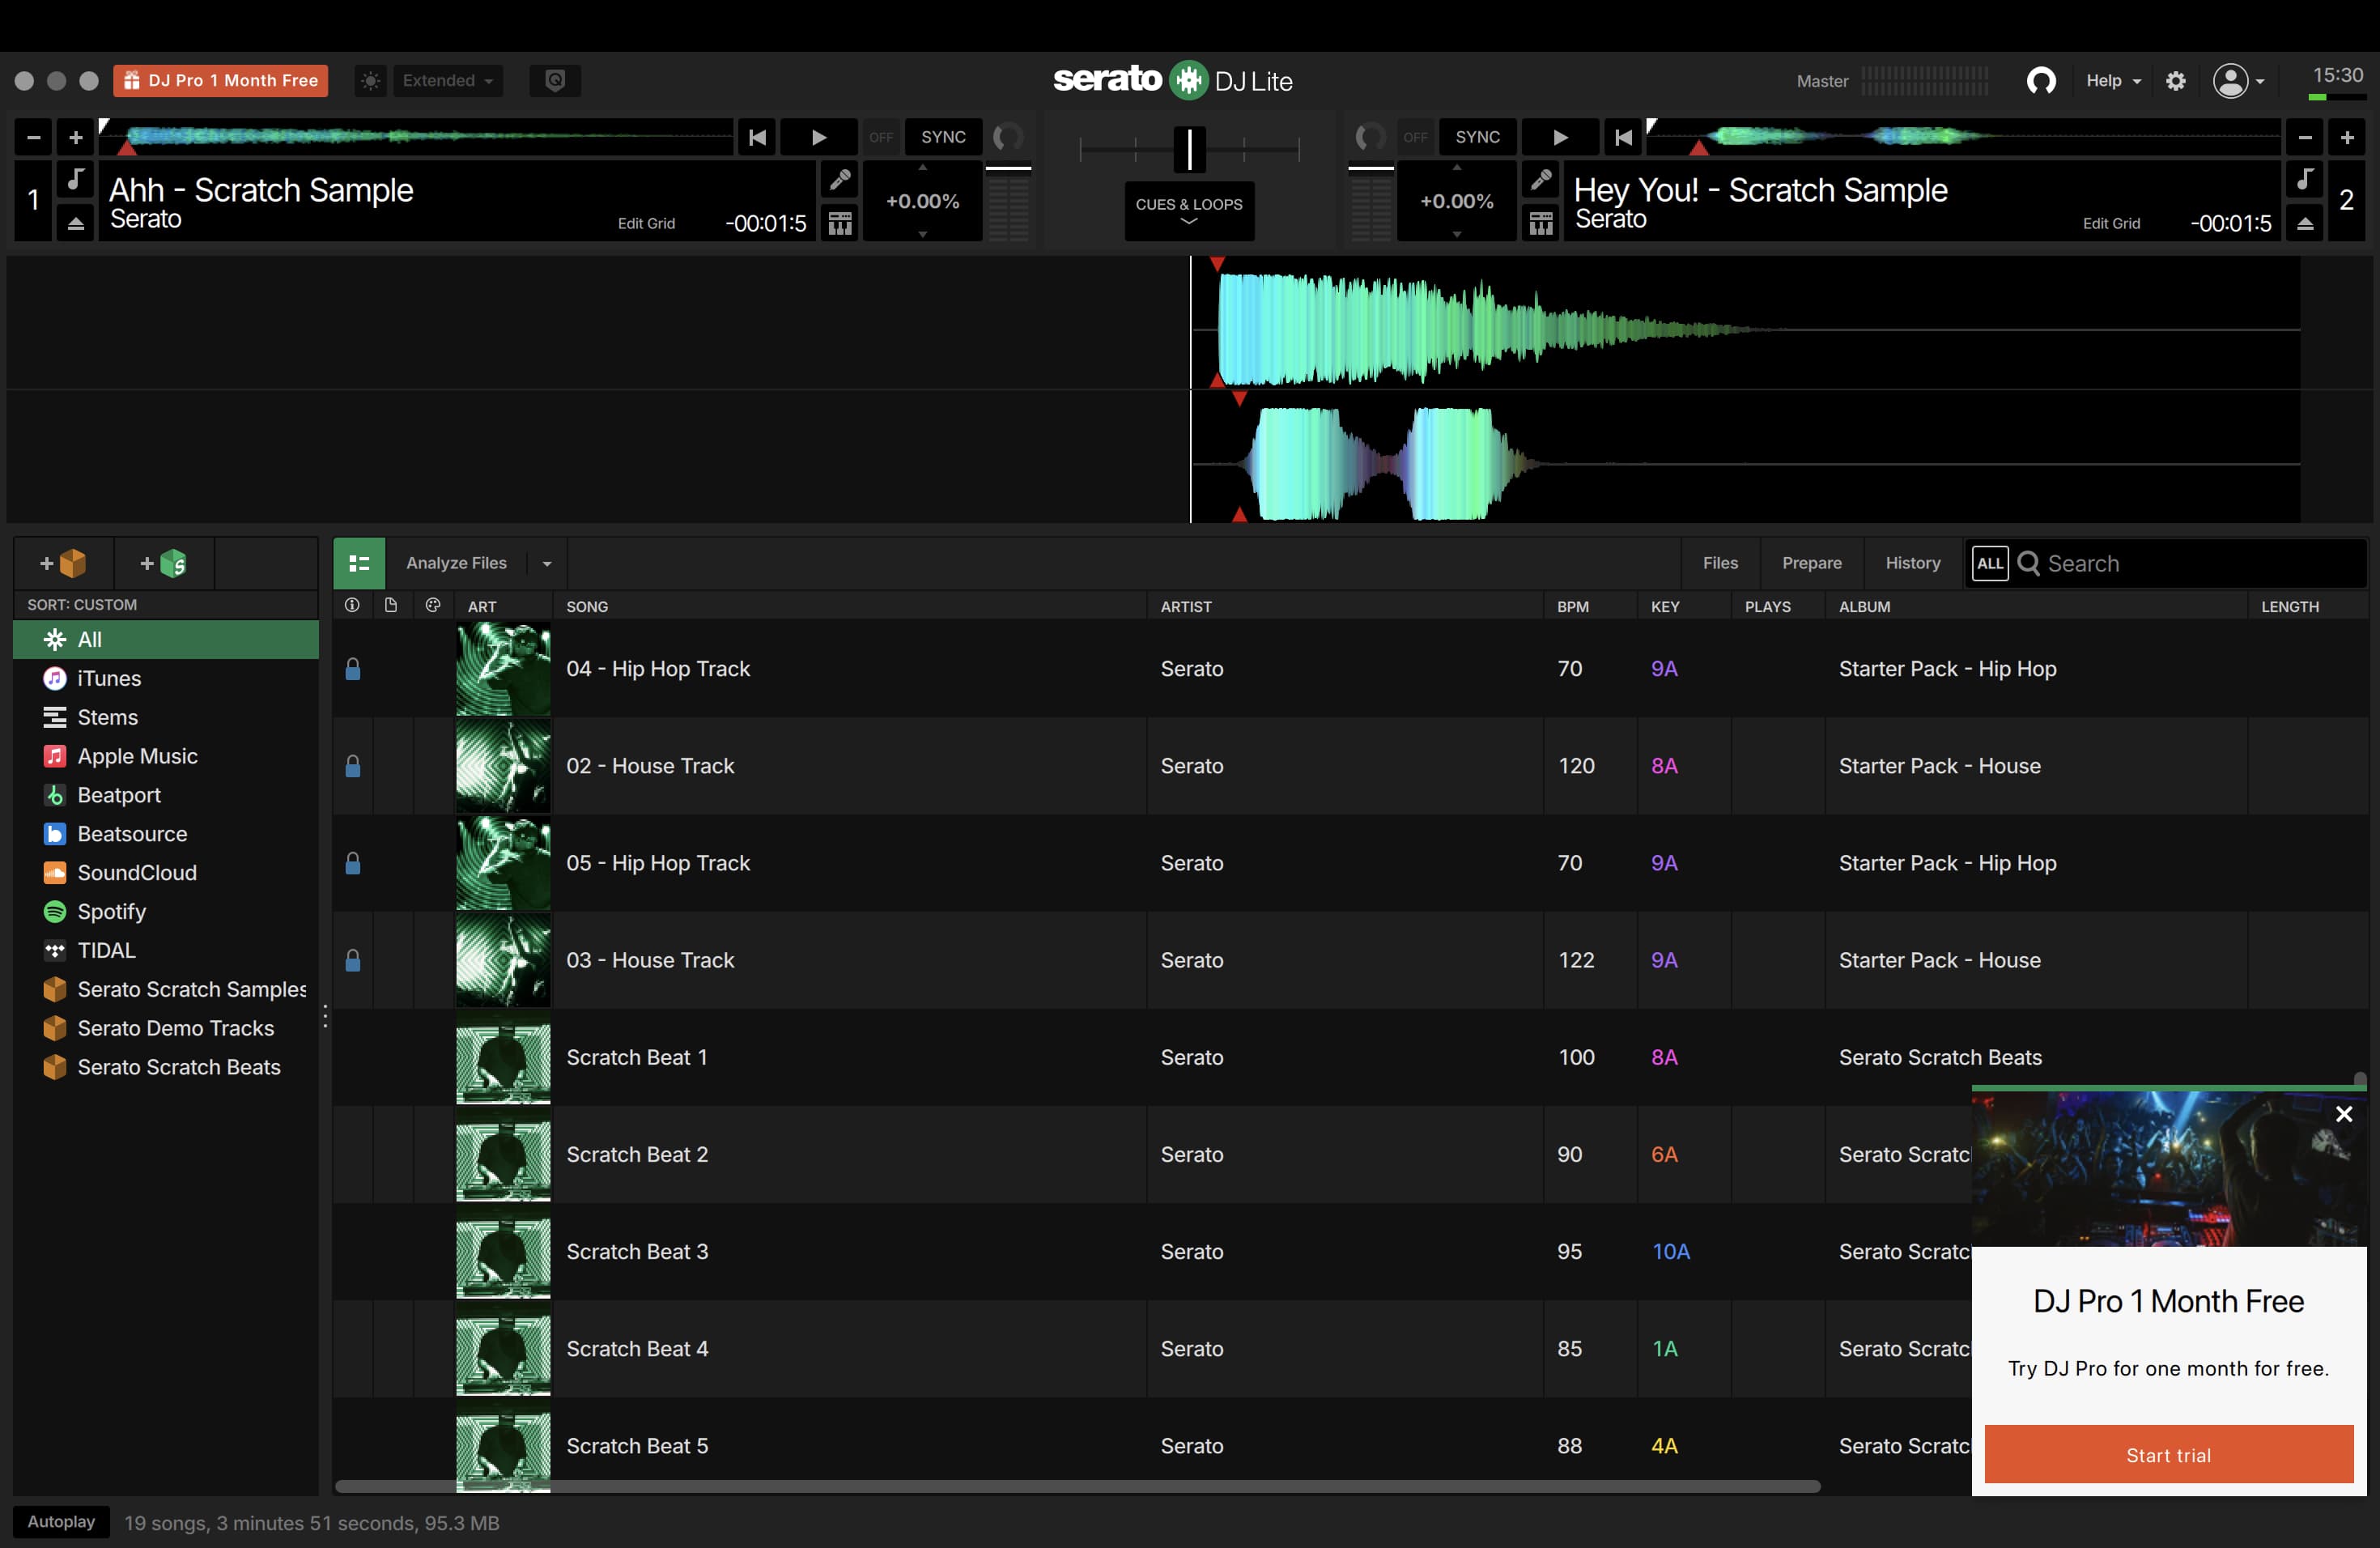Open the TIDAL library source

[x=106, y=950]
